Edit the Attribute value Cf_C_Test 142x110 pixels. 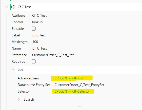(x=39, y=16)
